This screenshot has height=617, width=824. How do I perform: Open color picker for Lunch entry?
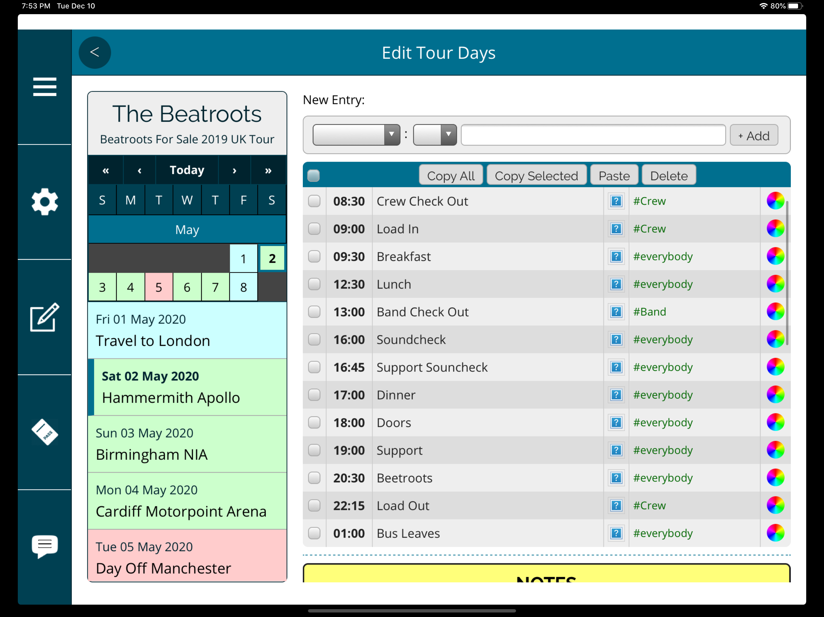coord(775,284)
